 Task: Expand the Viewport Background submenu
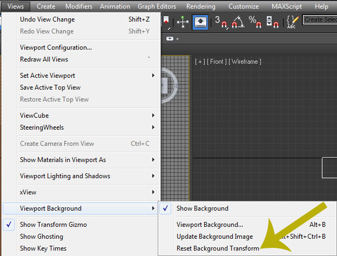click(82, 208)
